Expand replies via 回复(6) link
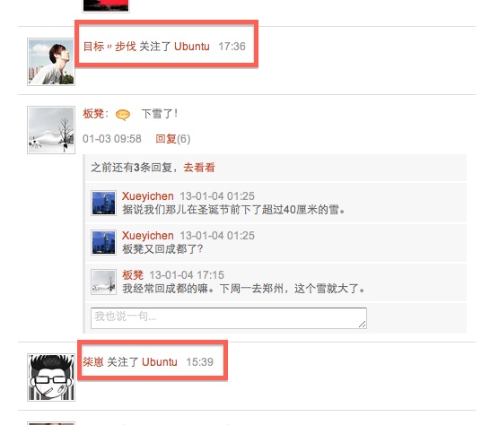The image size is (499, 425). coord(173,139)
